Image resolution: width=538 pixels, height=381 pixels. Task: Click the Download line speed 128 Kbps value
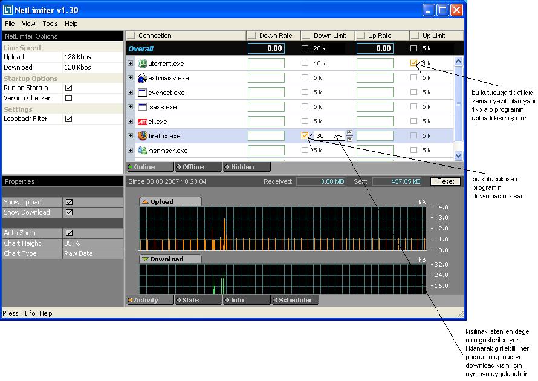click(x=77, y=67)
